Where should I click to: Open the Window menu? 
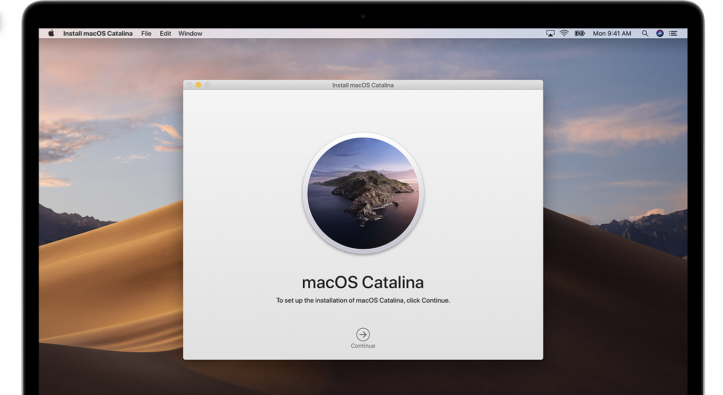[190, 33]
